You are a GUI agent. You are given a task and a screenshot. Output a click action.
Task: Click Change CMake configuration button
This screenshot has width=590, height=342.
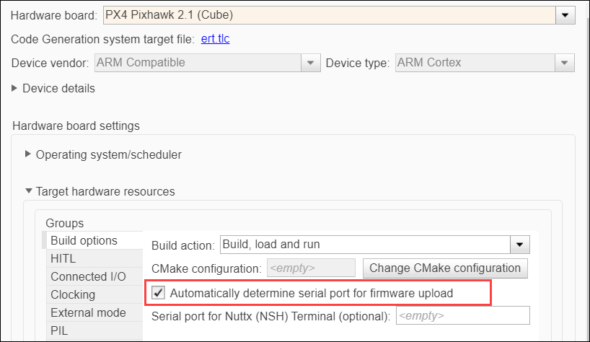point(445,268)
